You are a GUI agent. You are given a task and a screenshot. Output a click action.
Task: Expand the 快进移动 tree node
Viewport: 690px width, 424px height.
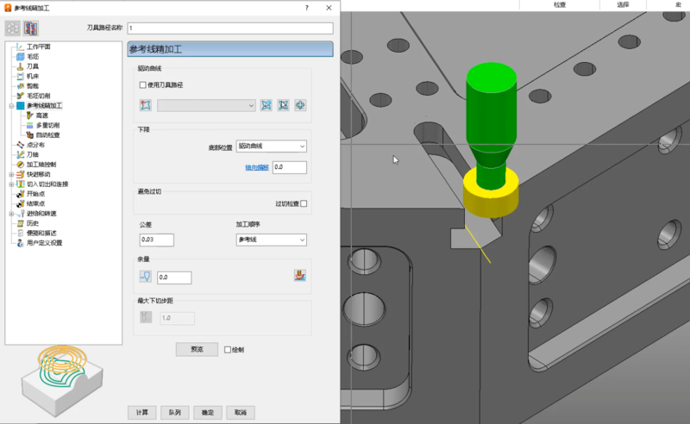pyautogui.click(x=11, y=174)
